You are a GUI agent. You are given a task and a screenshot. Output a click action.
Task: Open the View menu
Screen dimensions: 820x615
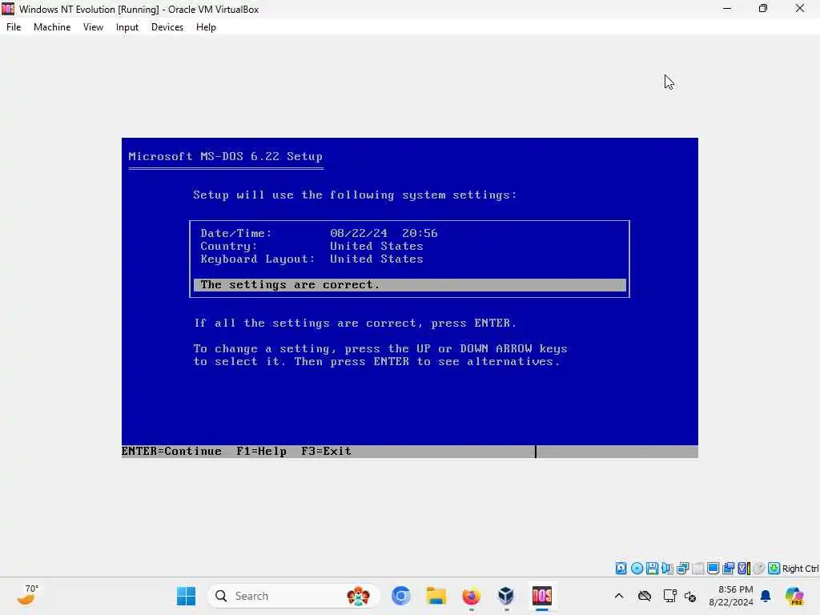93,27
